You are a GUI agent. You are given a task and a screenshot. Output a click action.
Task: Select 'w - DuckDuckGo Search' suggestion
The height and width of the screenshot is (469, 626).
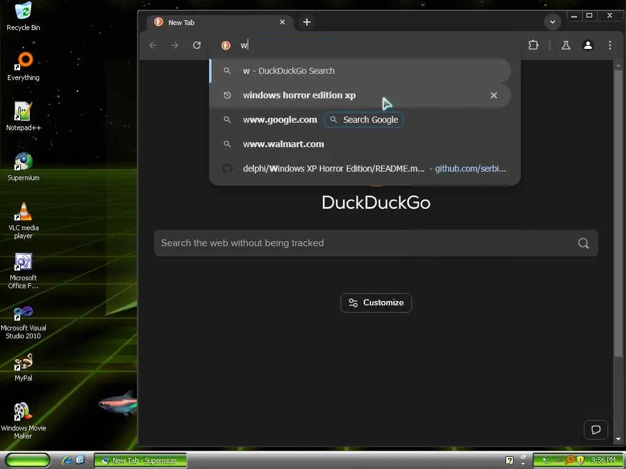(360, 71)
